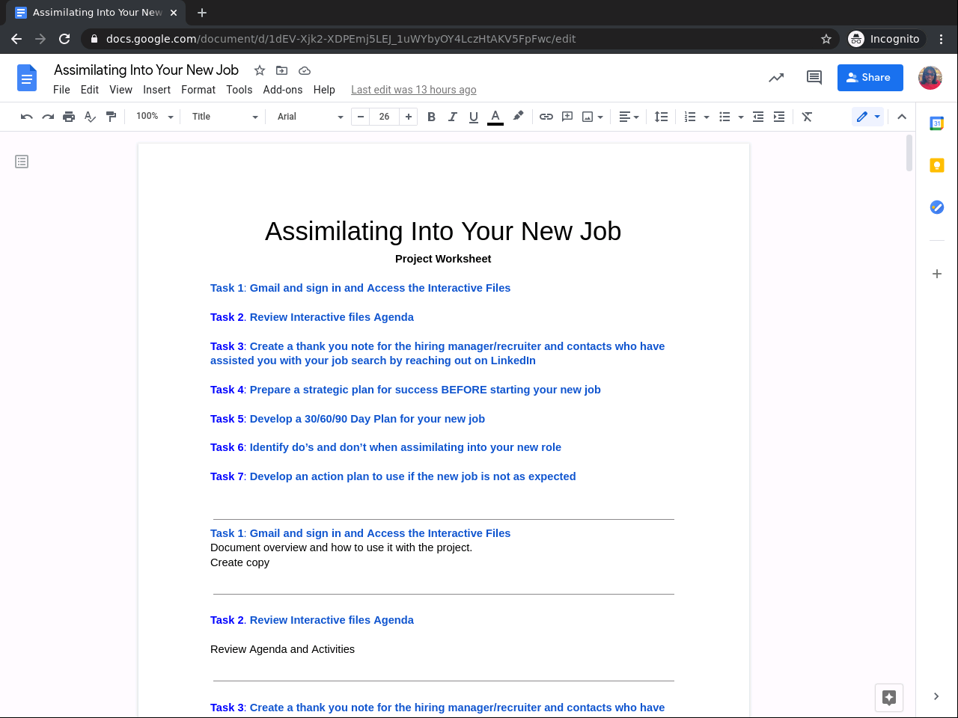Click the font size field showing 26
The height and width of the screenshot is (718, 958).
click(385, 117)
